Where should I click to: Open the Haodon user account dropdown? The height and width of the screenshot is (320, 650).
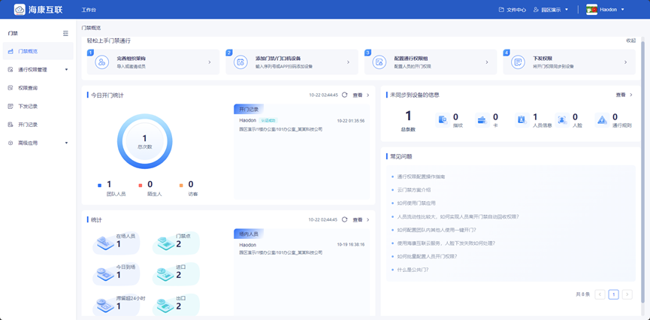tap(606, 10)
